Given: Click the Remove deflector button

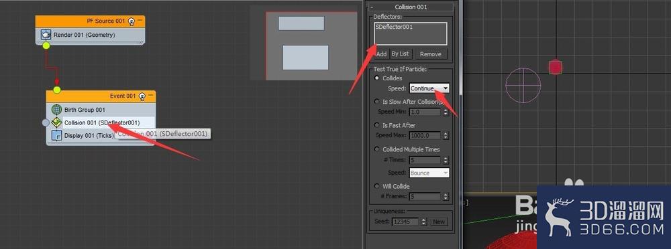Looking at the screenshot, I should point(431,54).
